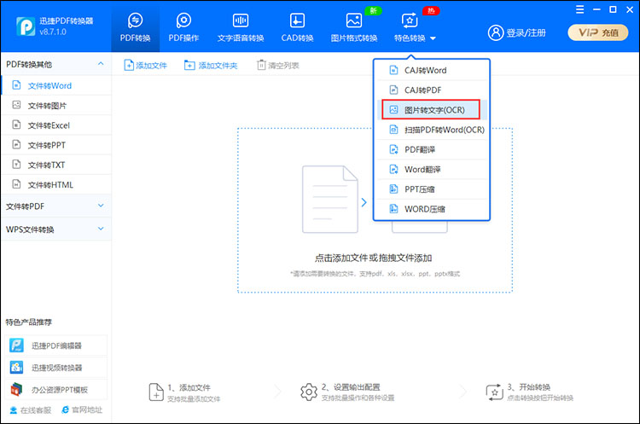Choose PPT压缩 from the menu
This screenshot has width=640, height=424.
tap(432, 189)
